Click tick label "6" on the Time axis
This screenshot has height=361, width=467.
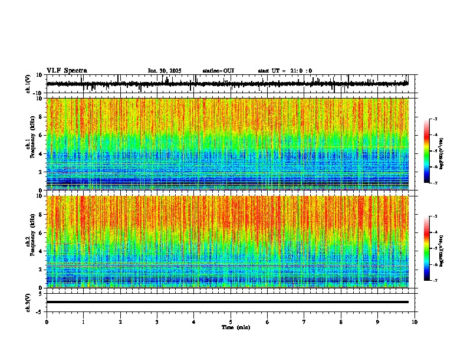tap(268, 322)
